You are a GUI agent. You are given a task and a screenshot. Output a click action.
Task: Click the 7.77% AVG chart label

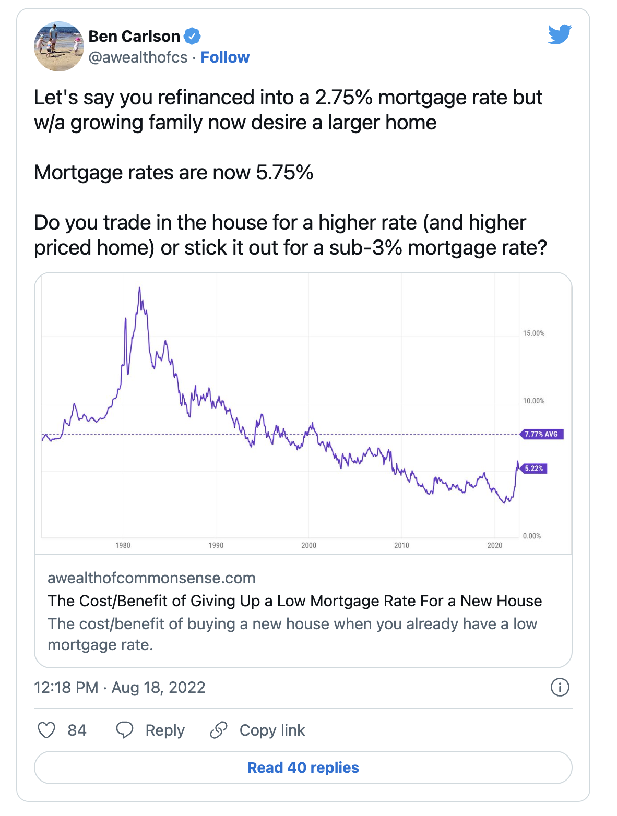pos(542,434)
